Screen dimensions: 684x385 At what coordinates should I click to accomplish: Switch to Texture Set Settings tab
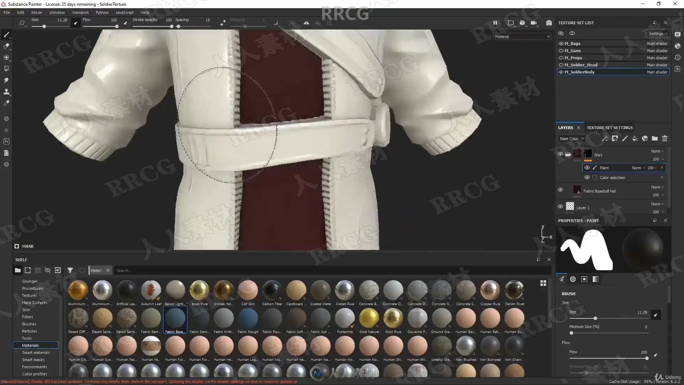(x=609, y=128)
